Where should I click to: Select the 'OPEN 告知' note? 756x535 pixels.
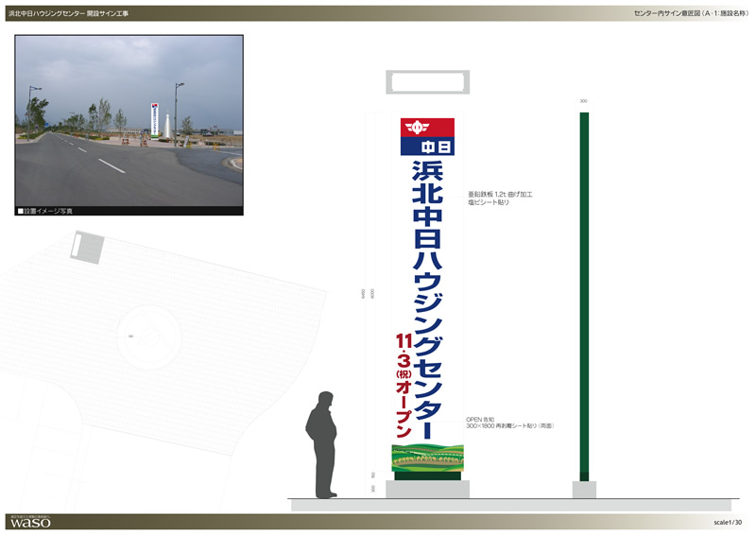[x=480, y=420]
